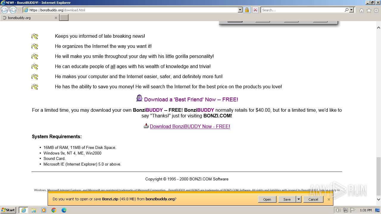Click 'Windows 9x, NT 4, ME, Win2000' line
This screenshot has width=381, height=214.
(72, 153)
